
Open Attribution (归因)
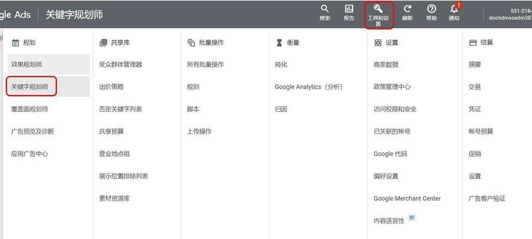coord(281,109)
